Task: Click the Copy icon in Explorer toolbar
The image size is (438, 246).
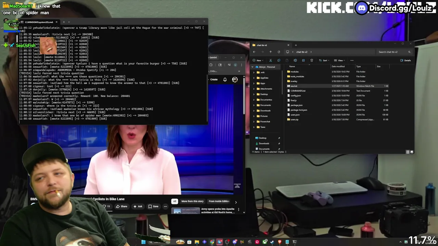Action: pos(279,60)
